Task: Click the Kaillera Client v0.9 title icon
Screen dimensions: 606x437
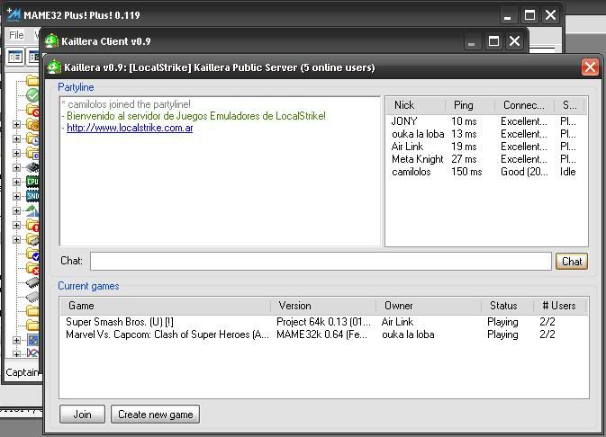Action: point(51,41)
